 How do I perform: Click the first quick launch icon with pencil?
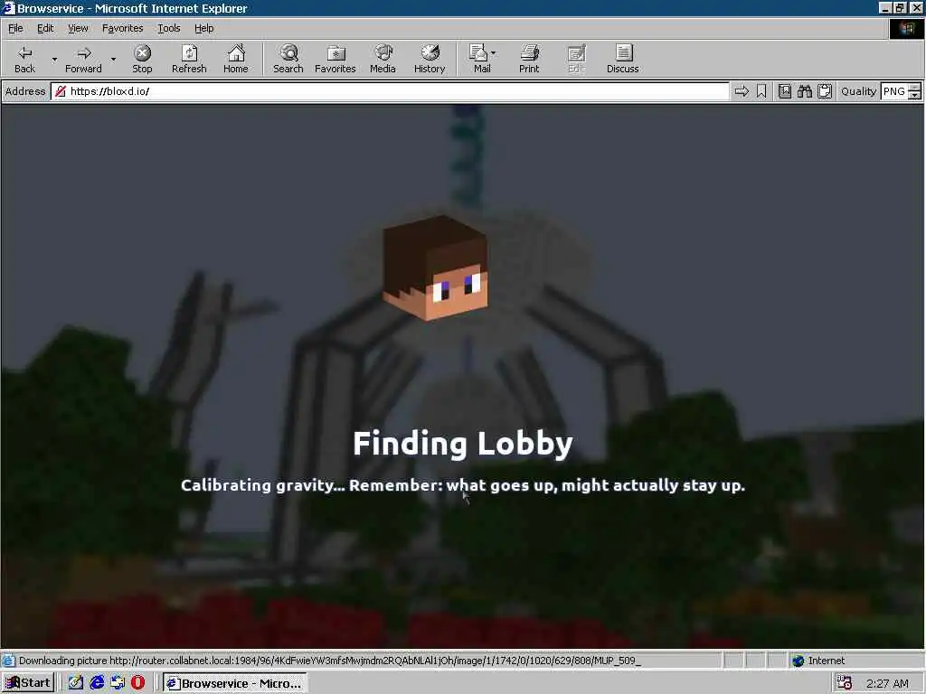(x=76, y=683)
